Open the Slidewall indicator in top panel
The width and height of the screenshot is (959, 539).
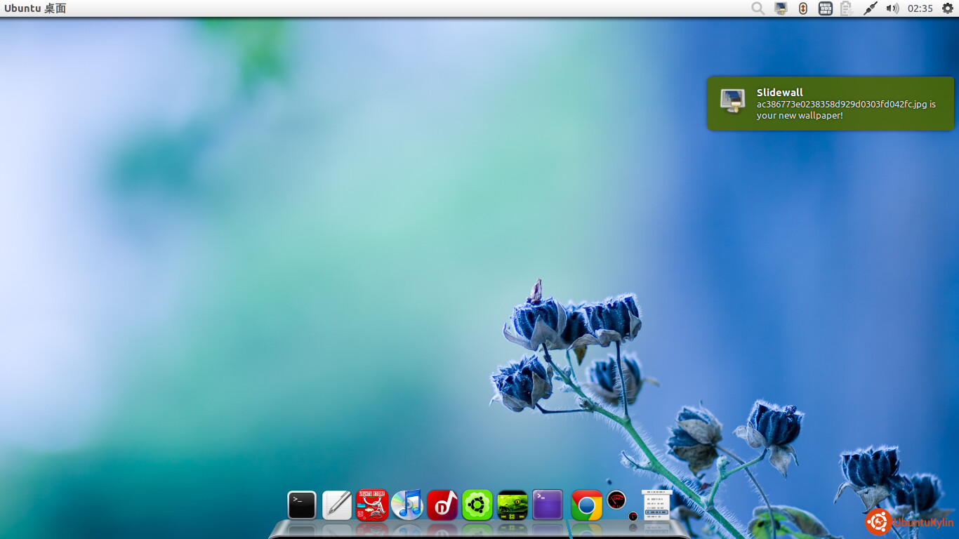781,8
